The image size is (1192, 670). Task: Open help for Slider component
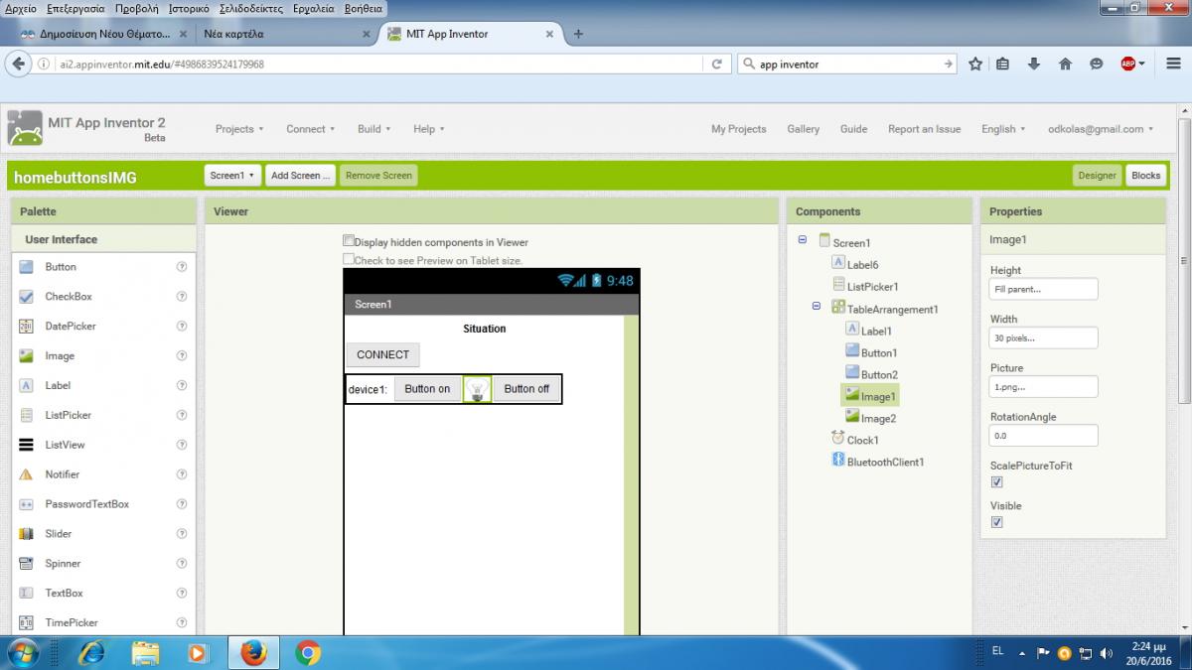182,534
